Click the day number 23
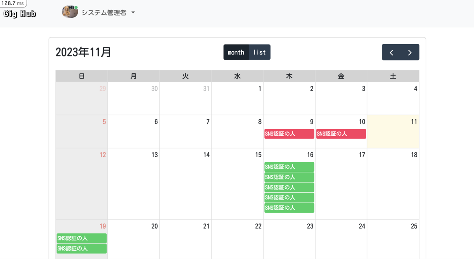The height and width of the screenshot is (259, 474). pyautogui.click(x=310, y=226)
